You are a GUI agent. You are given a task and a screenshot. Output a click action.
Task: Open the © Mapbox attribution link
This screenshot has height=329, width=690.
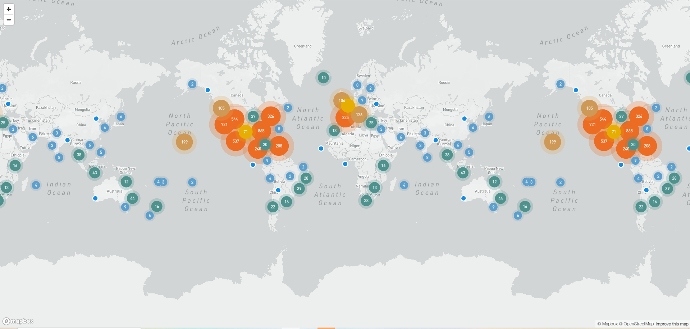[x=607, y=324]
